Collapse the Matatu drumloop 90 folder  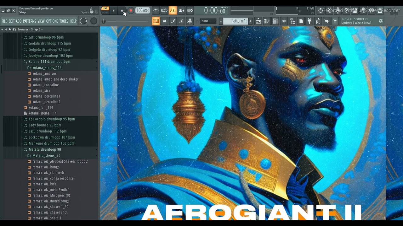pos(45,149)
